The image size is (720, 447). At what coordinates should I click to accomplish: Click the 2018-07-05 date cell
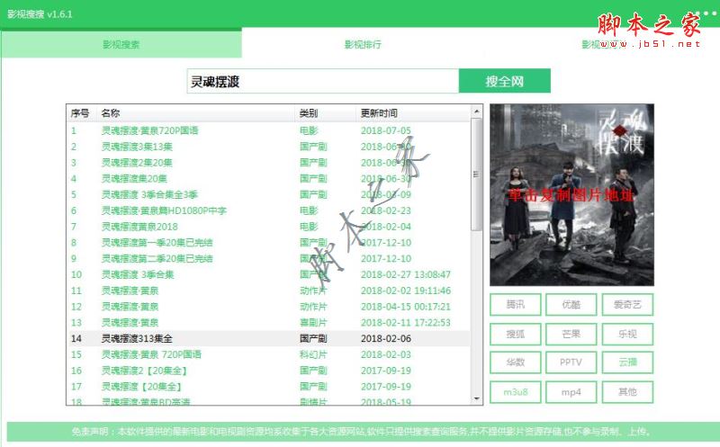386,130
